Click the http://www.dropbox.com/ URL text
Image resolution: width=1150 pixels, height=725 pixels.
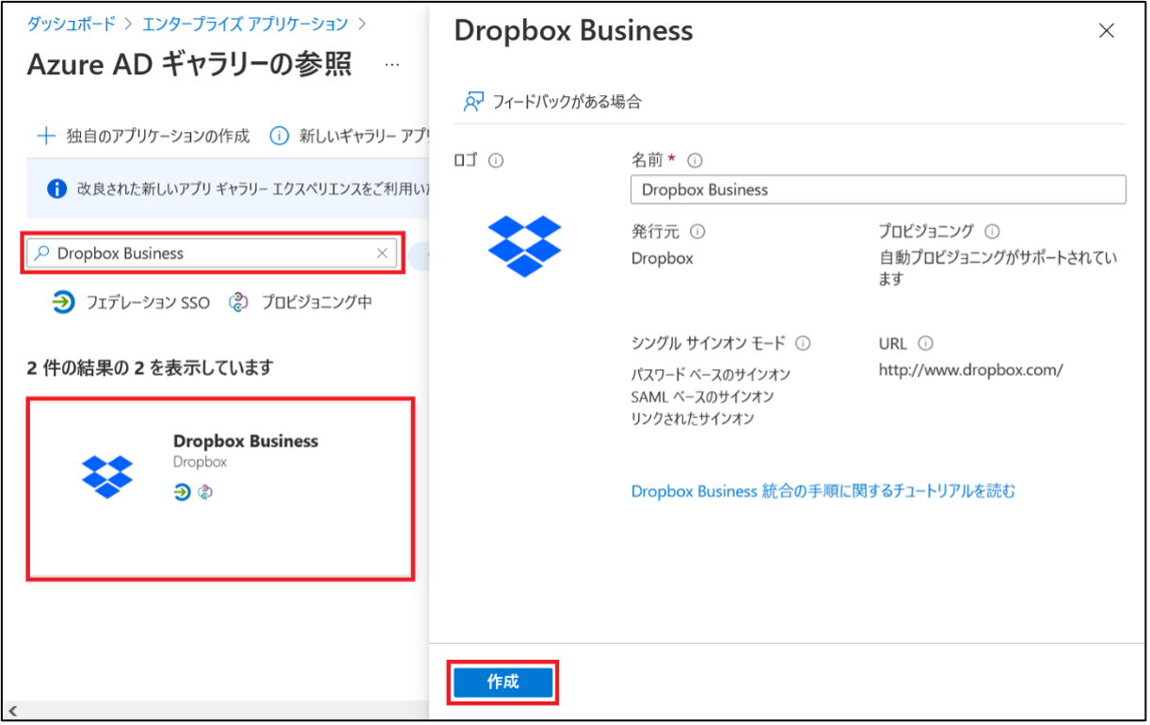970,370
